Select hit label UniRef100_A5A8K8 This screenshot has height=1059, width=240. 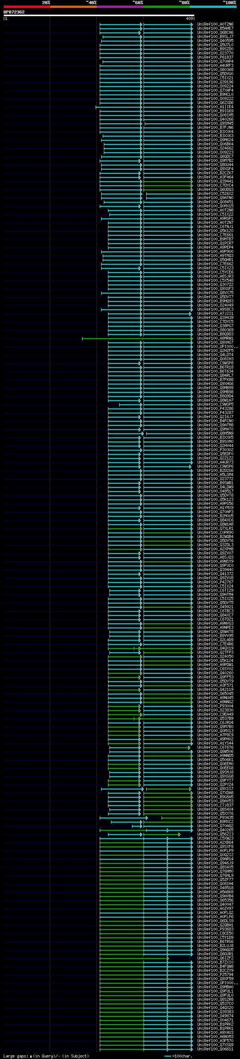(x=215, y=892)
